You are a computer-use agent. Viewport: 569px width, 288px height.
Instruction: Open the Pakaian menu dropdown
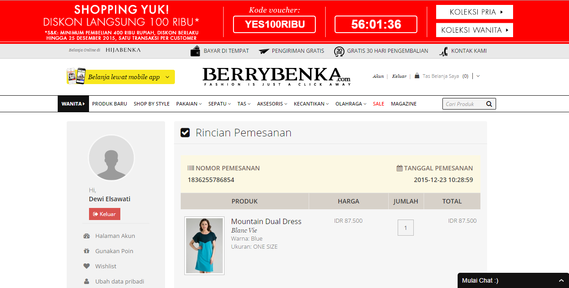(189, 104)
